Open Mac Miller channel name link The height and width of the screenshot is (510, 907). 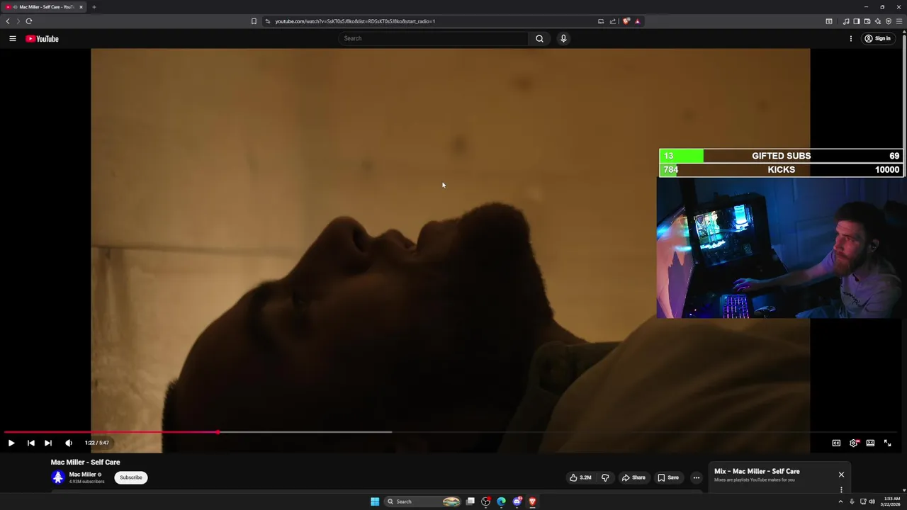pyautogui.click(x=82, y=475)
